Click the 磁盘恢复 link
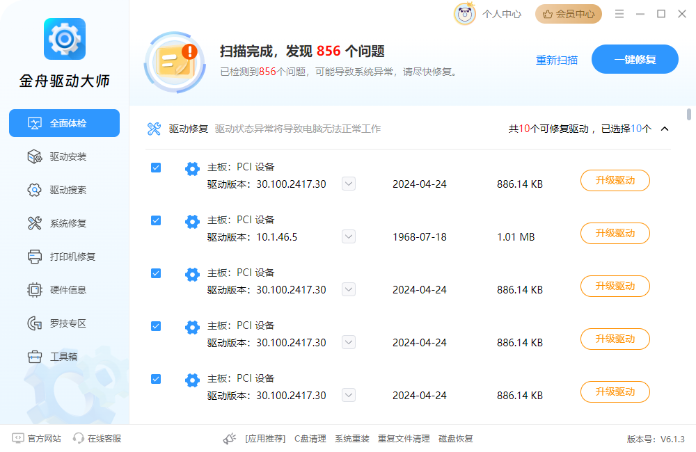The height and width of the screenshot is (452, 696). pyautogui.click(x=455, y=439)
